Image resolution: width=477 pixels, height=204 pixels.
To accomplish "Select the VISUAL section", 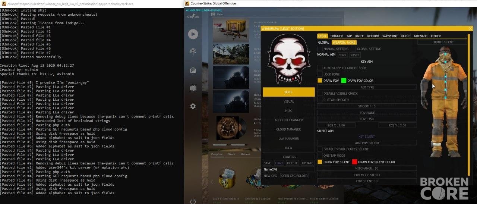I will pyautogui.click(x=289, y=101).
